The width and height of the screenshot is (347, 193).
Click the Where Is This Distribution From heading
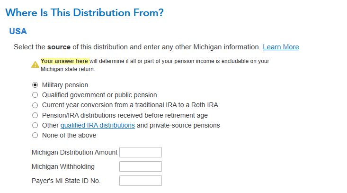[84, 13]
